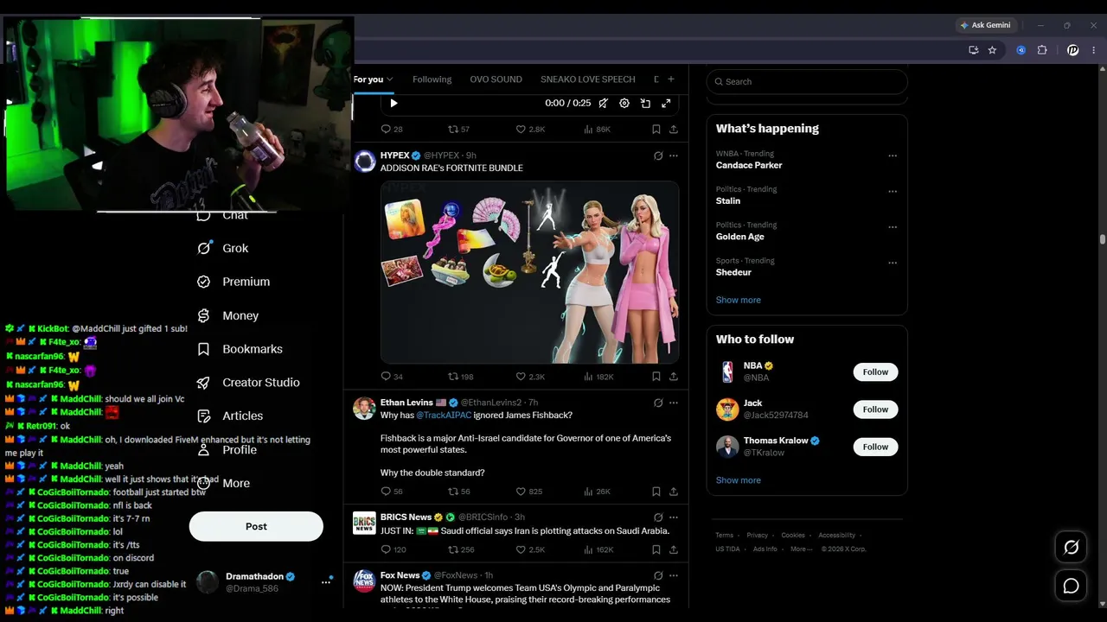Enter fullscreen on the video player
1107x622 pixels.
point(666,103)
